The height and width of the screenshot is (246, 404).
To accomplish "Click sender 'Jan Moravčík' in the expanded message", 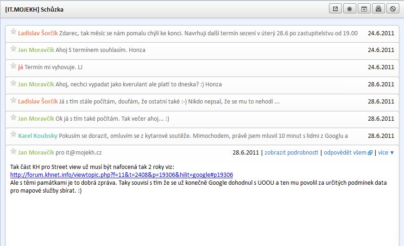I will 36,153.
